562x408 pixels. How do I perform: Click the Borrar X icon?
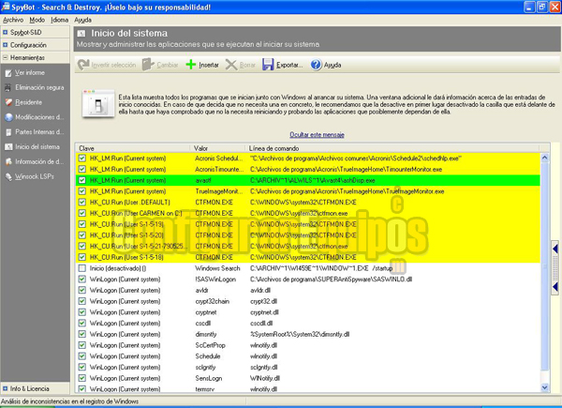231,65
